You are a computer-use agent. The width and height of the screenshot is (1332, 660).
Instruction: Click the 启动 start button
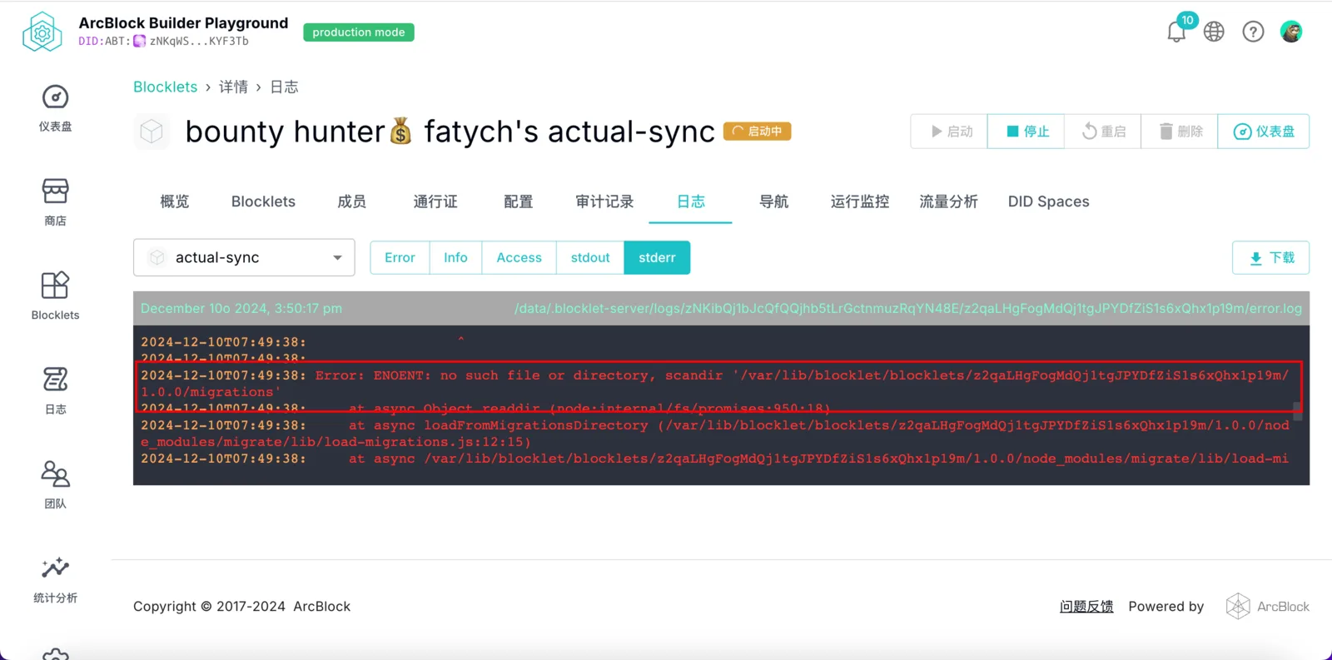point(949,132)
